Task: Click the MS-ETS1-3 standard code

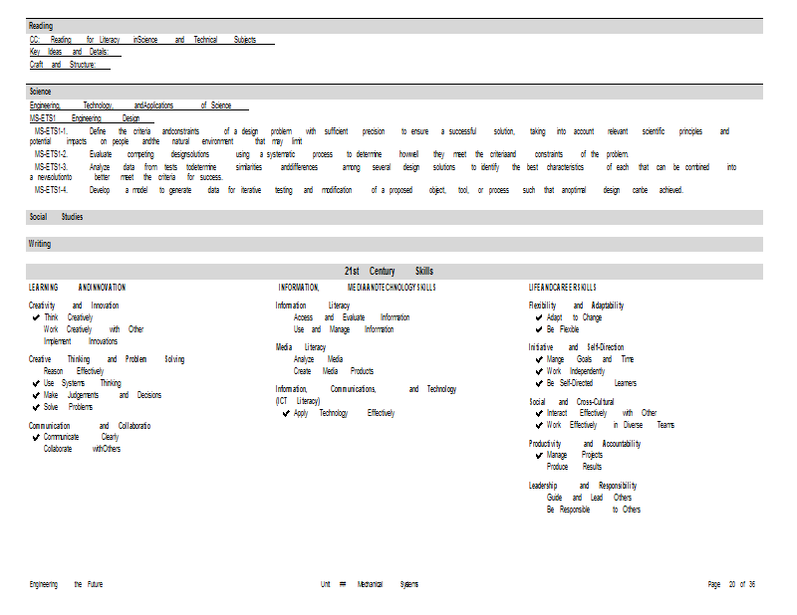Action: [x=51, y=167]
